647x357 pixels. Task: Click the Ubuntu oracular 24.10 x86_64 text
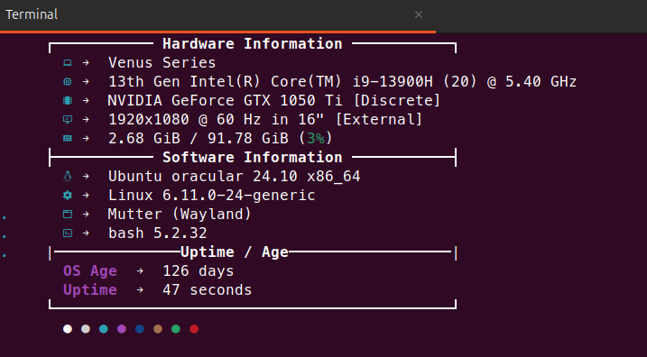coord(234,177)
